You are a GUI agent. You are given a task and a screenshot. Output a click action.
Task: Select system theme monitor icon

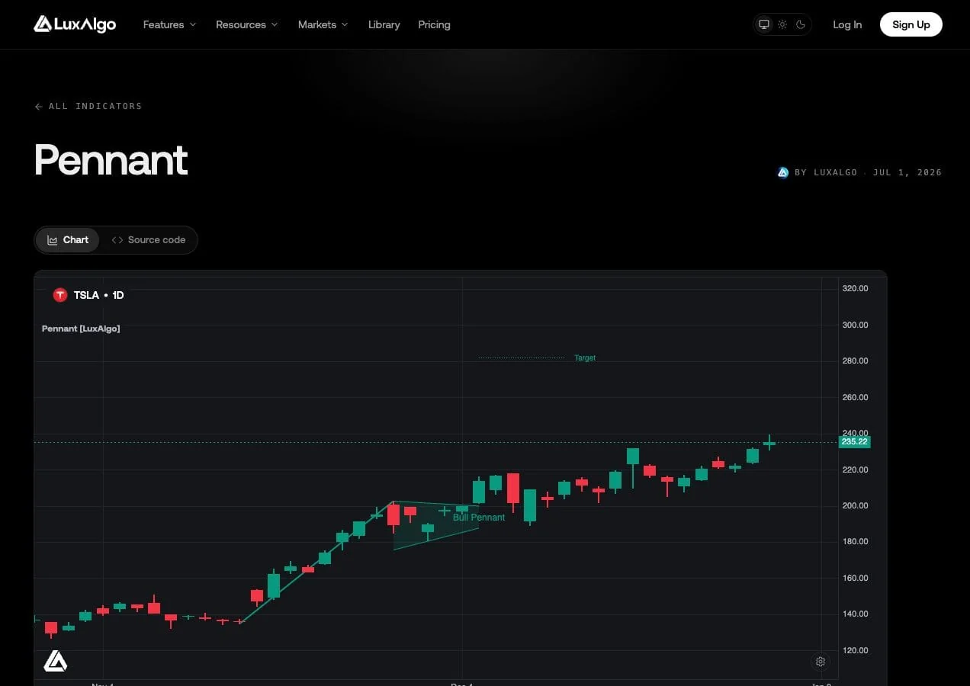(763, 24)
